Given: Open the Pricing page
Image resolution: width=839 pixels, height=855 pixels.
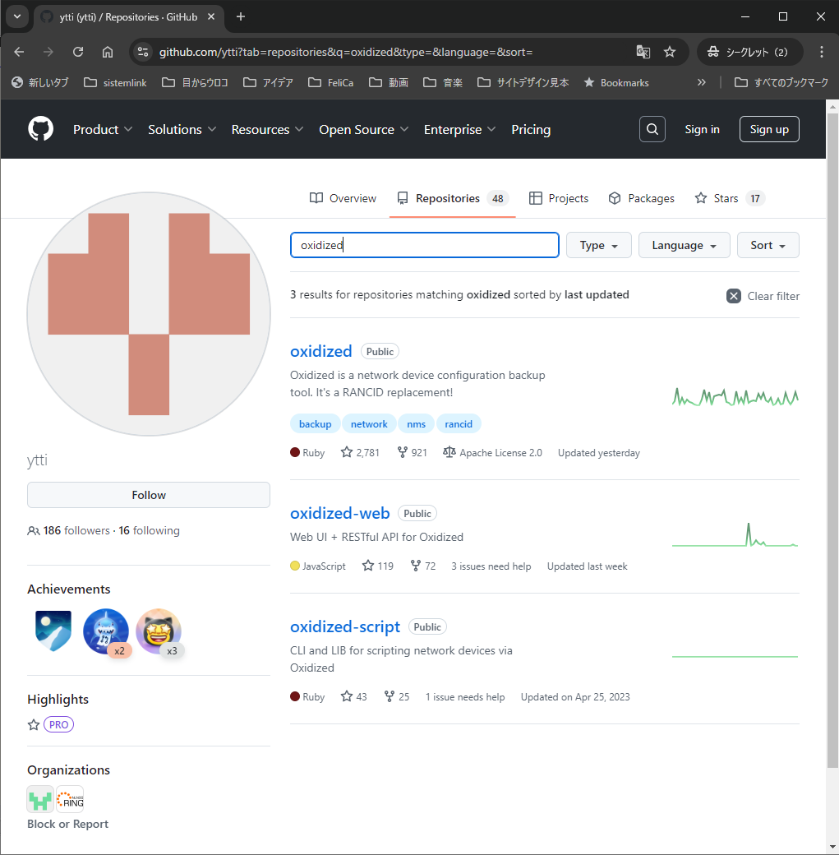Looking at the screenshot, I should 531,129.
